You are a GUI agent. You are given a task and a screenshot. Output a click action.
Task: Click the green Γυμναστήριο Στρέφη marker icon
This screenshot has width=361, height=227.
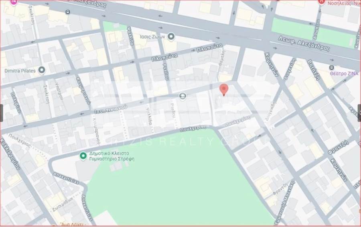(83, 156)
